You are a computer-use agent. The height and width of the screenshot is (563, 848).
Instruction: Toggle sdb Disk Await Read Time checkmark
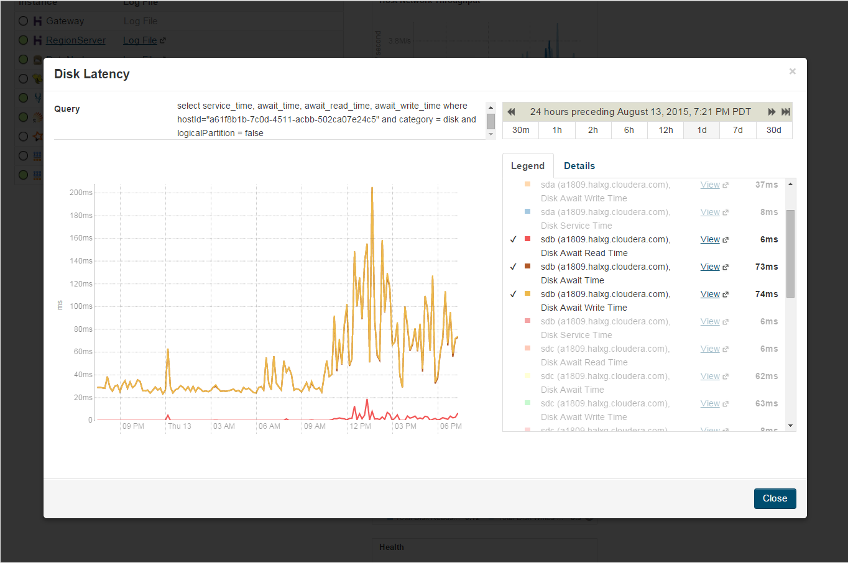(x=514, y=239)
